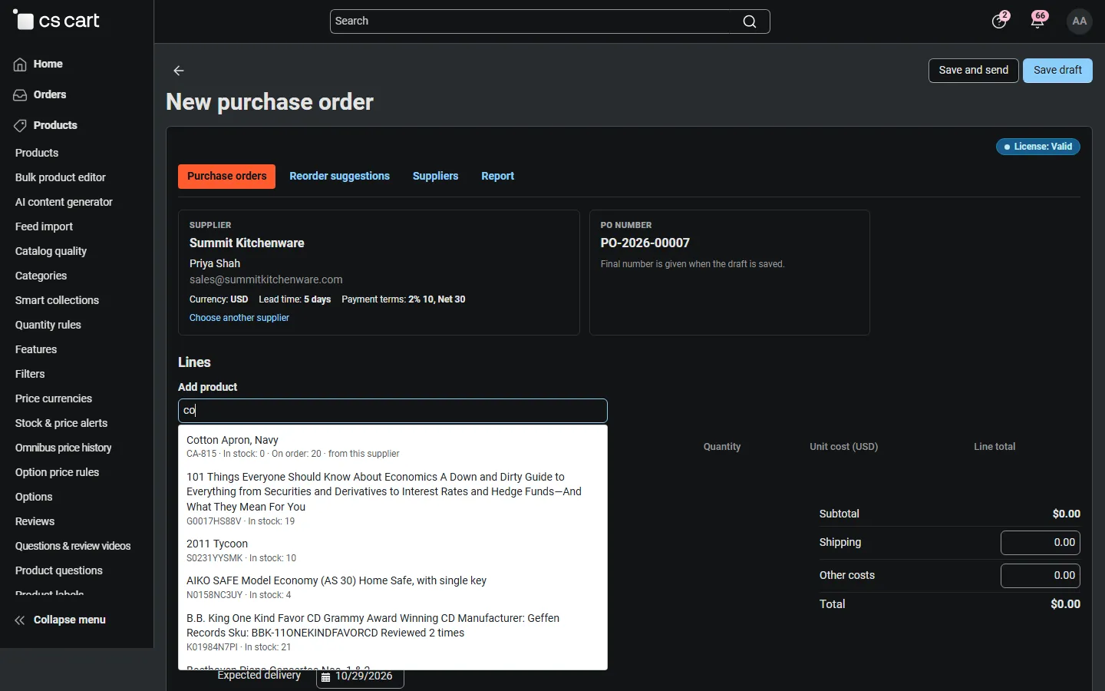
Task: Open the Reorder suggestions tab
Action: [x=339, y=177]
